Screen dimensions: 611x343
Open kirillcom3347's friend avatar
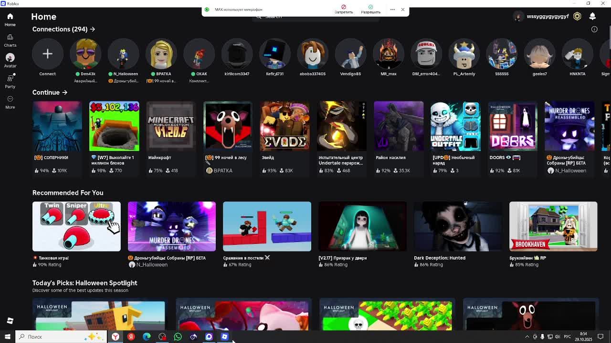pyautogui.click(x=237, y=54)
